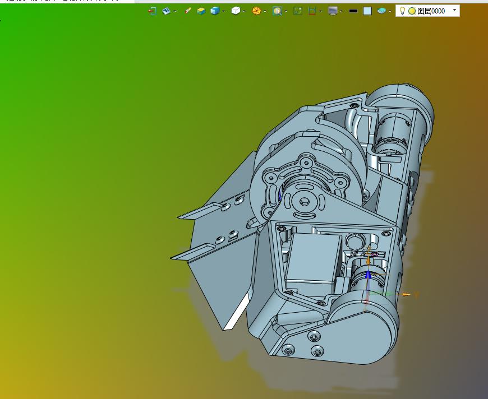Click the blue shaded cube icon
Image resolution: width=488 pixels, height=399 pixels.
(215, 11)
